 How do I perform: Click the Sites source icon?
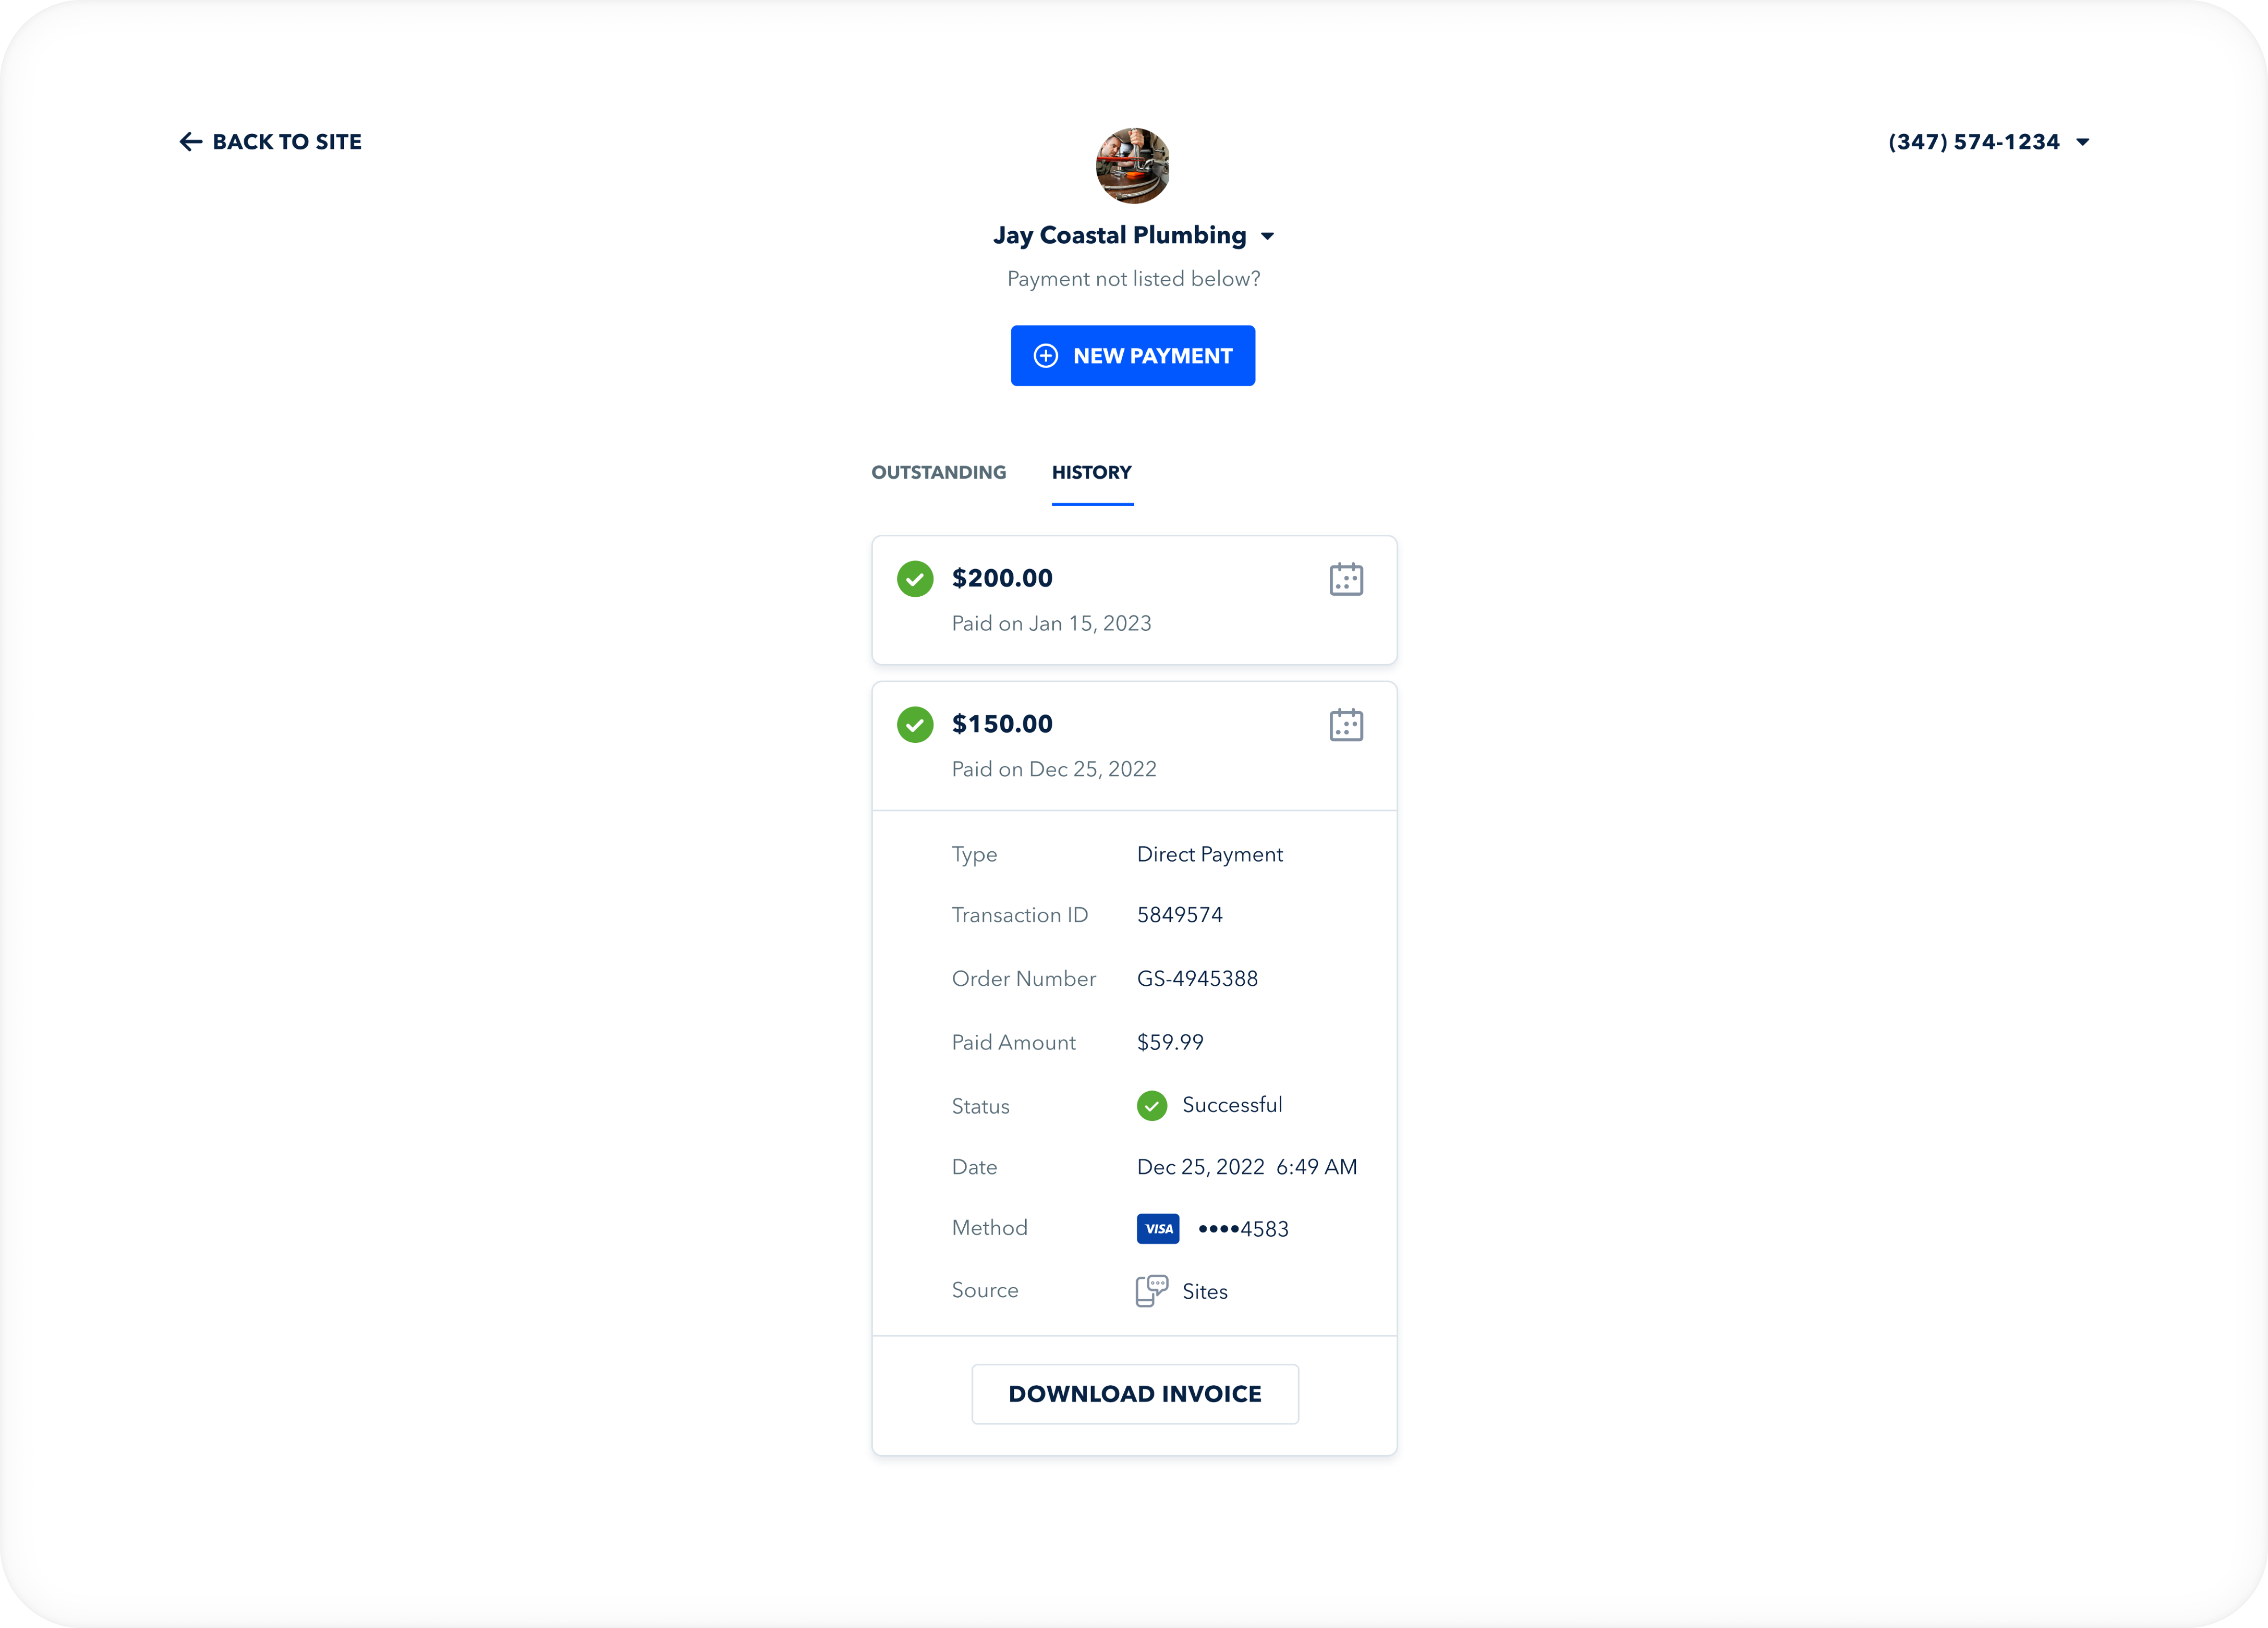click(x=1151, y=1290)
